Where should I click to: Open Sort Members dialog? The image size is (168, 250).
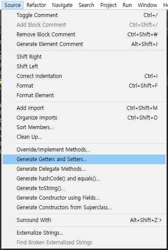pyautogui.click(x=84, y=127)
